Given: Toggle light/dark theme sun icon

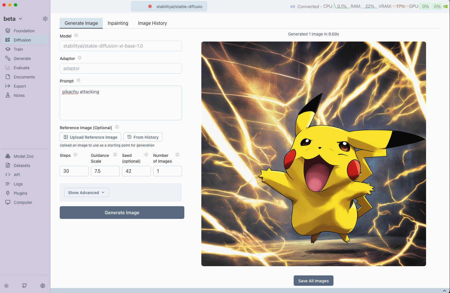Looking at the screenshot, I should [x=6, y=286].
